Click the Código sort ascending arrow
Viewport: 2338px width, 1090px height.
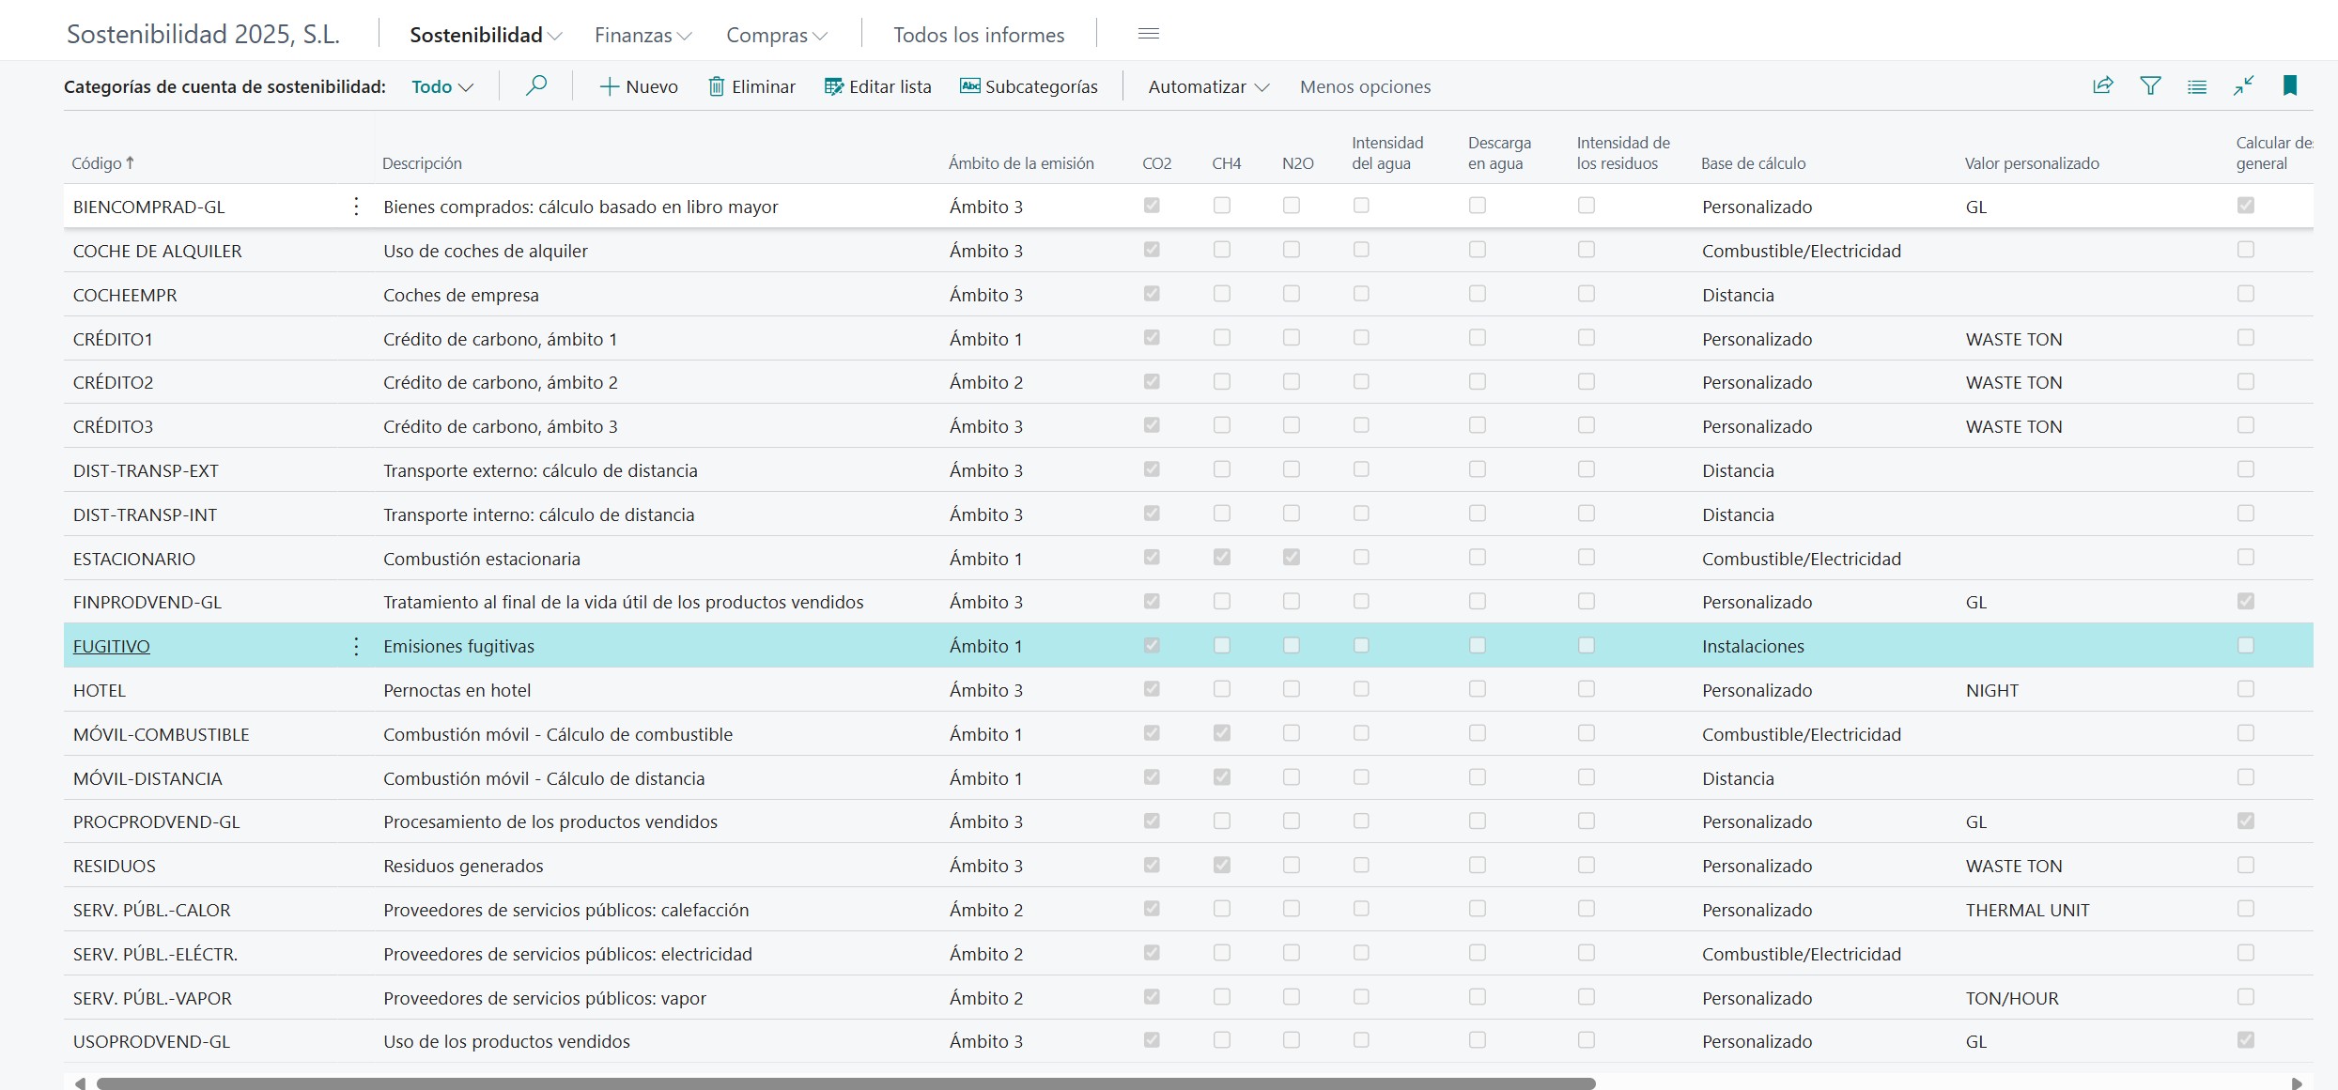[130, 162]
